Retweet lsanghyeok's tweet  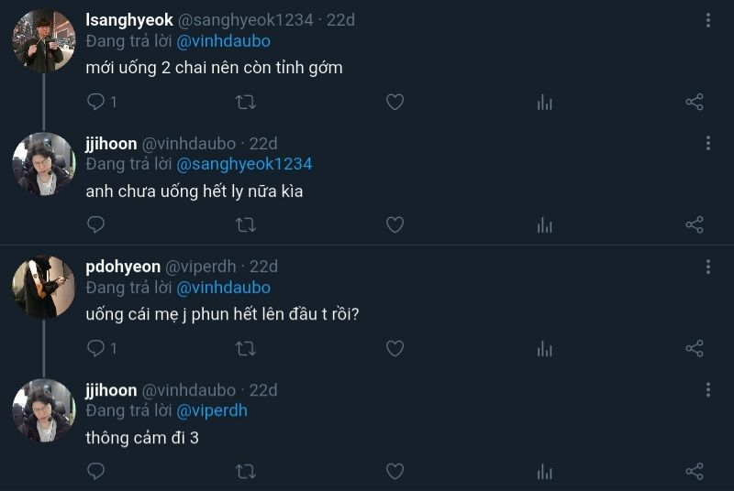(245, 102)
